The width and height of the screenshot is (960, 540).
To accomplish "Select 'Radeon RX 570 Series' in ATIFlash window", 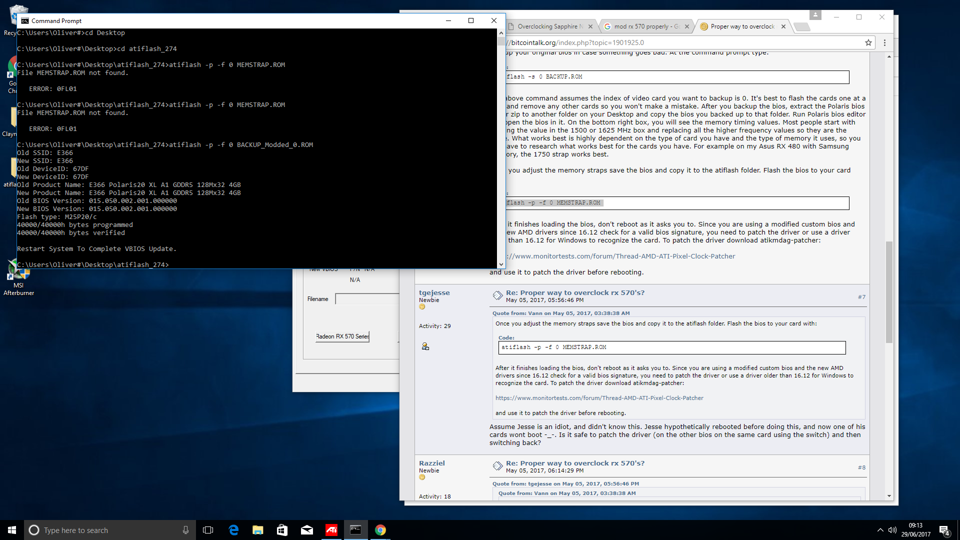I will [342, 336].
